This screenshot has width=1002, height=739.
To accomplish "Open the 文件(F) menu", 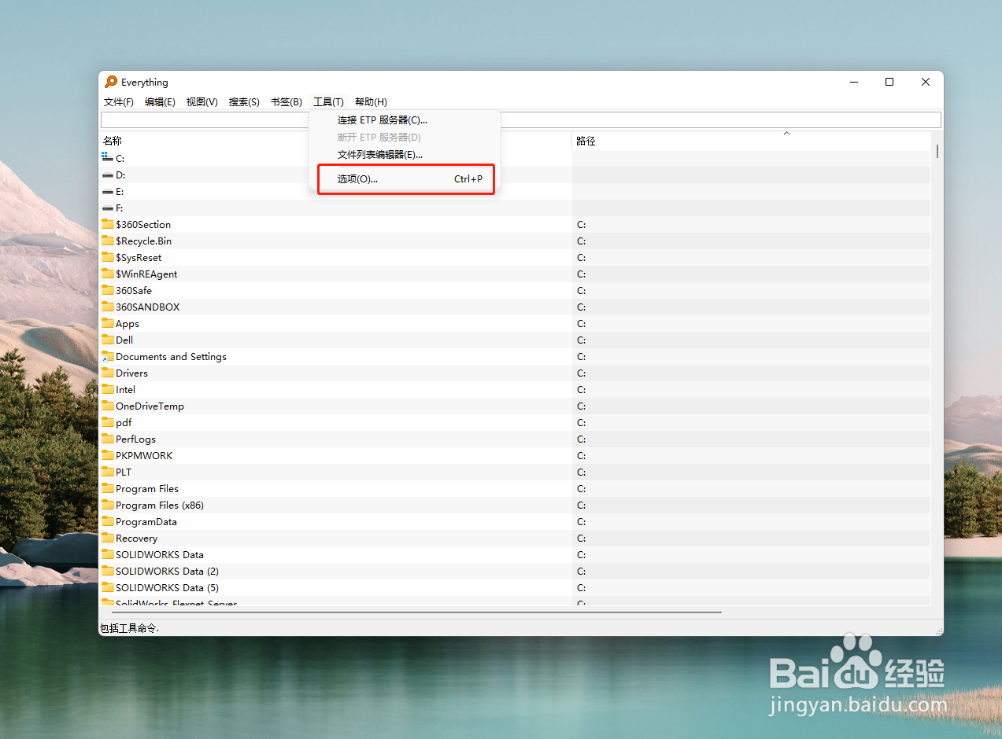I will tap(119, 102).
